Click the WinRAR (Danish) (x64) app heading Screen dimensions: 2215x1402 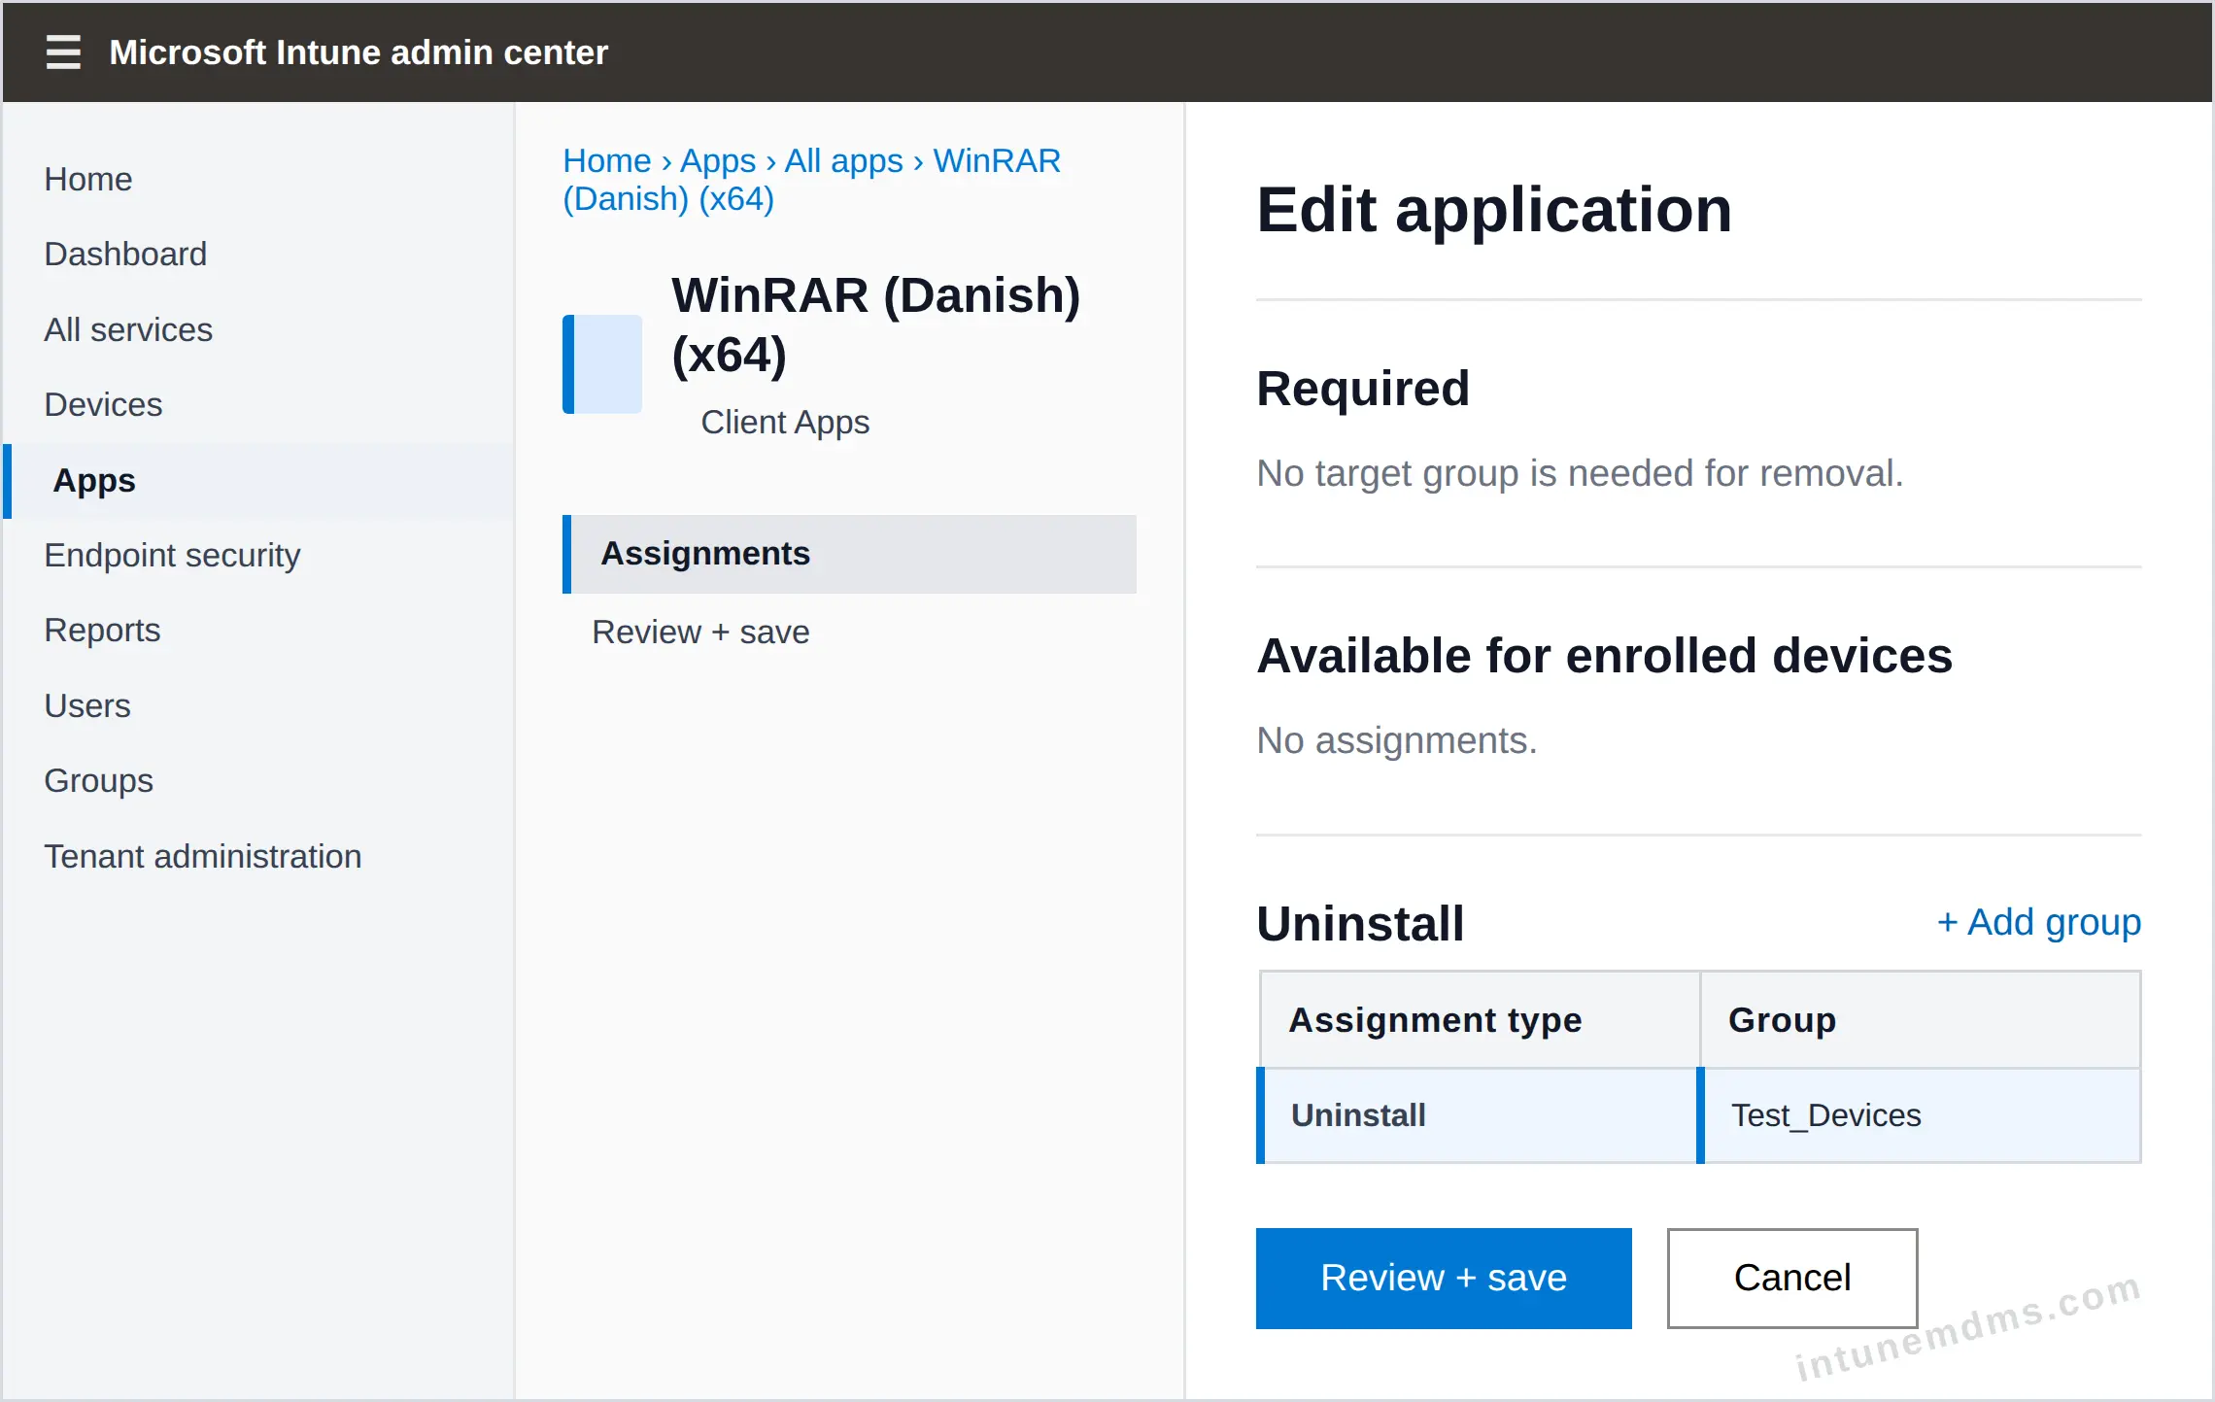875,325
